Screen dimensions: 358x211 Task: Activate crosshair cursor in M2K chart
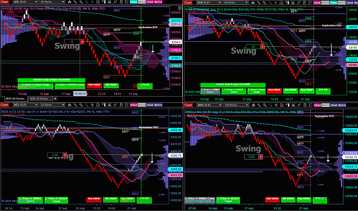point(92,2)
